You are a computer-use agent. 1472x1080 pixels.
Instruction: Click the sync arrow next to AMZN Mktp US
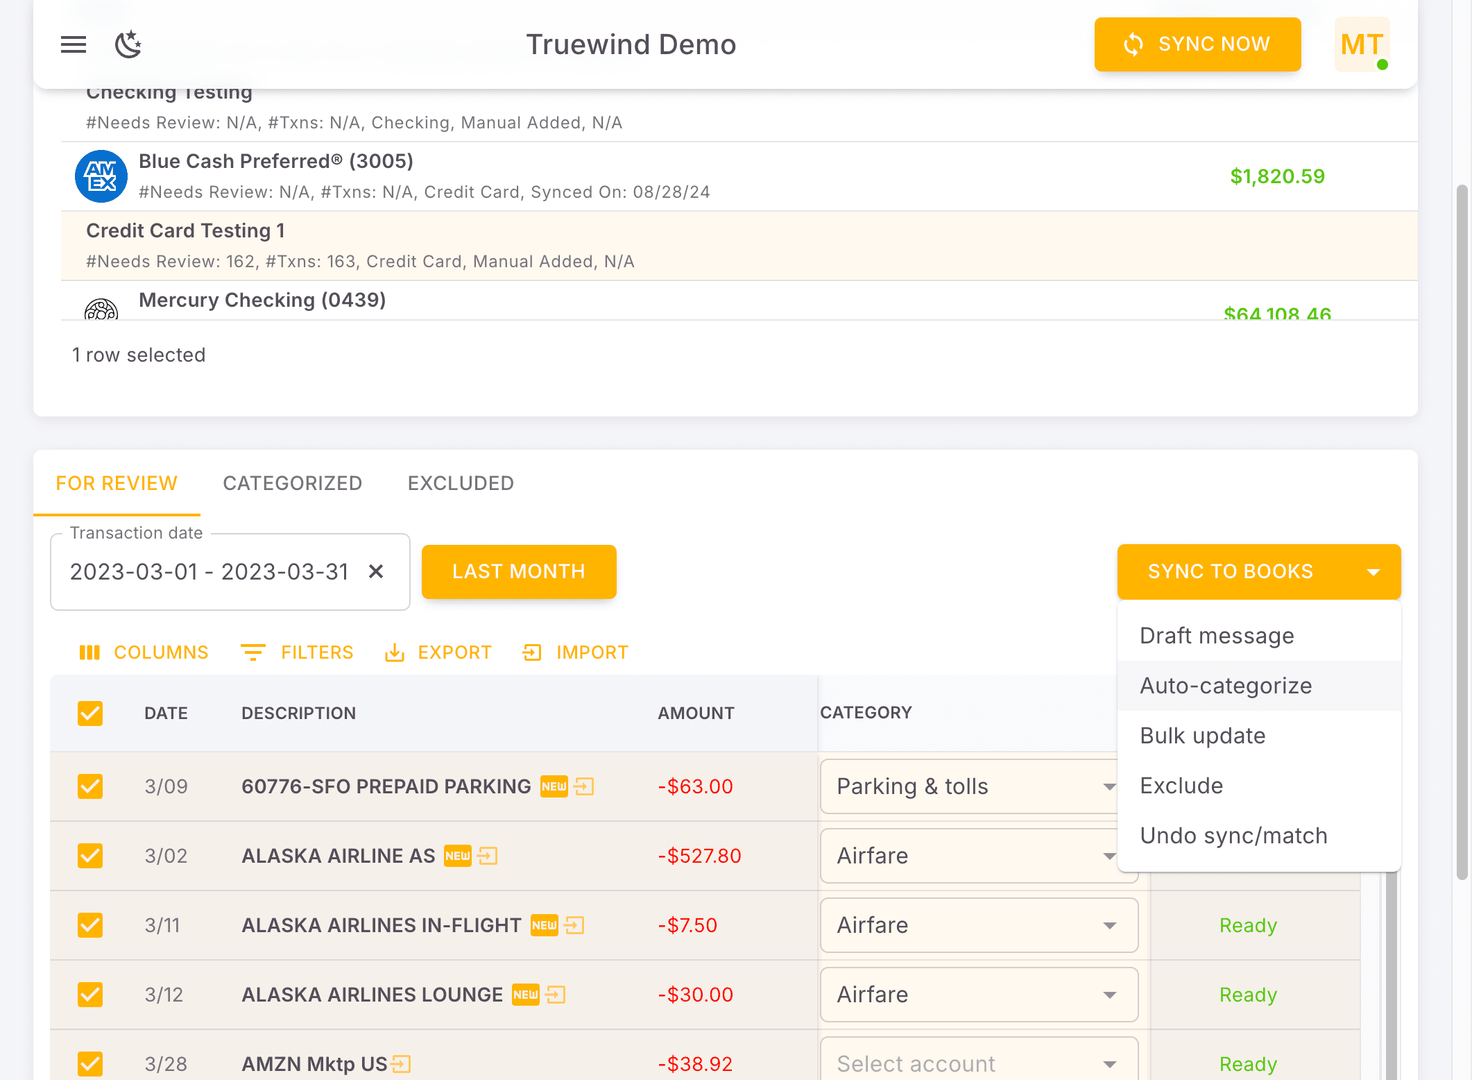pyautogui.click(x=401, y=1064)
